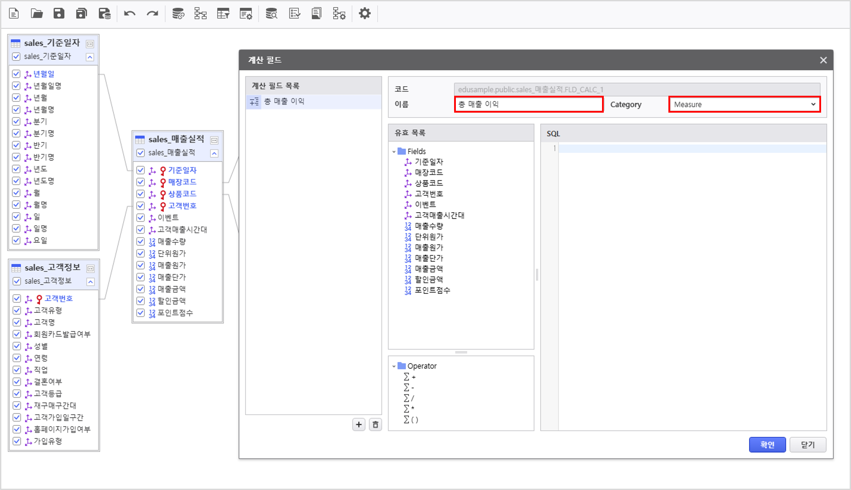Click the diagram settings toolbar icon

[x=339, y=13]
